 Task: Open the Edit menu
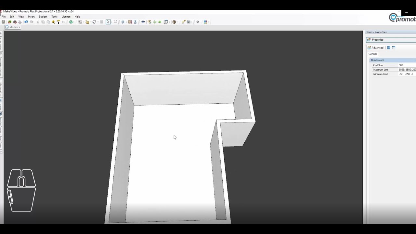click(12, 17)
